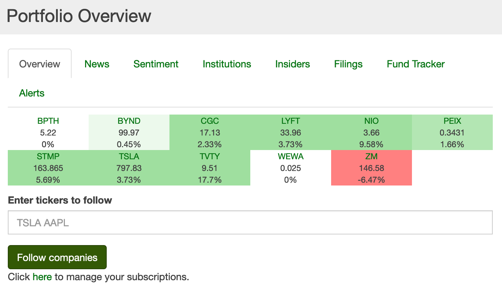Select CGC price 17.13
The height and width of the screenshot is (288, 502).
point(210,133)
